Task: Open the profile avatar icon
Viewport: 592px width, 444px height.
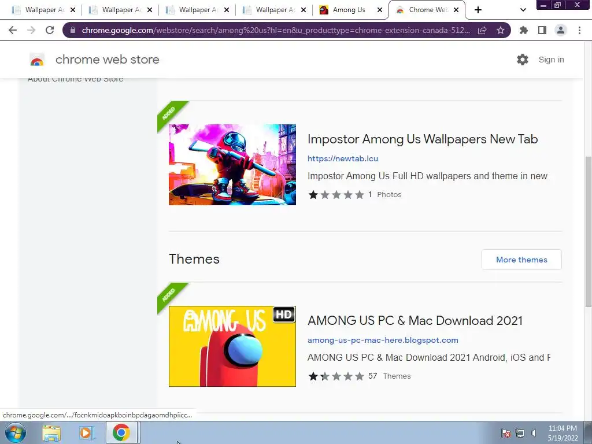Action: click(561, 30)
